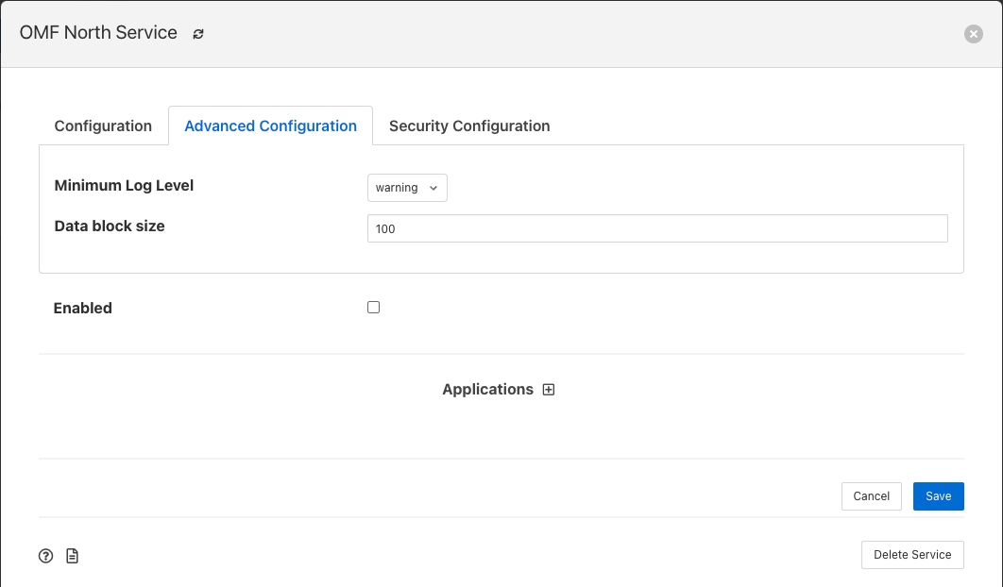Tick the Enabled checkbox
Viewport: 1003px width, 587px height.
(x=373, y=308)
